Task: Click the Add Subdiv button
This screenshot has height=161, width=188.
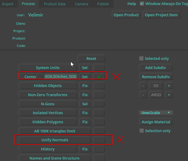Action: pyautogui.click(x=156, y=68)
